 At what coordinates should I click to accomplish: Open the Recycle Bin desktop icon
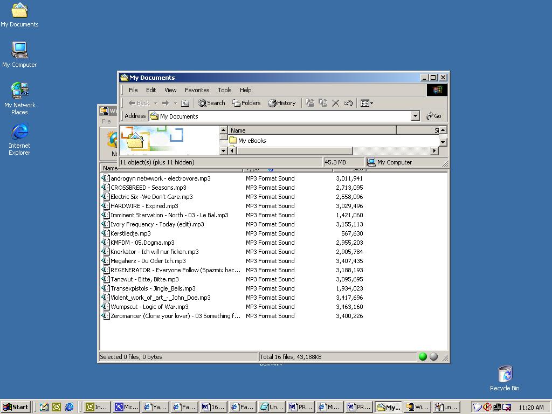pos(505,375)
